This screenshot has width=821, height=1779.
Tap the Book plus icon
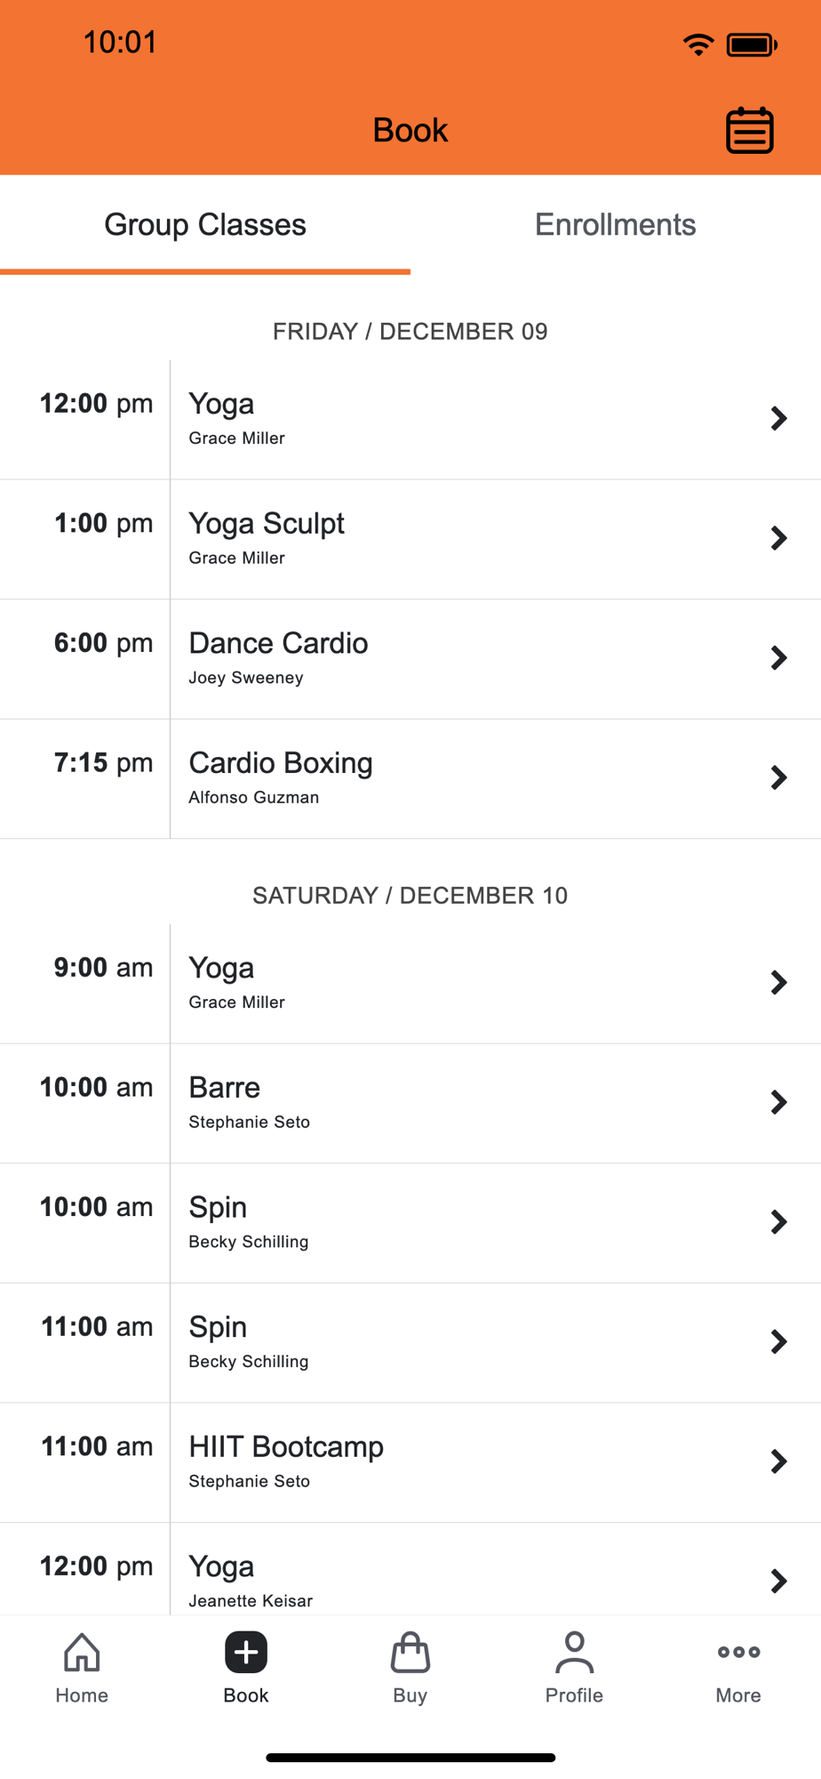[x=246, y=1653]
